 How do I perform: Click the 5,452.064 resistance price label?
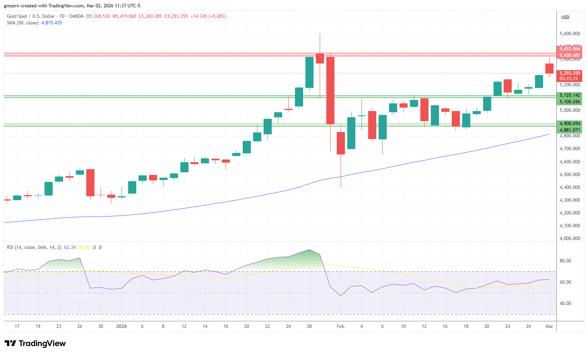point(569,49)
